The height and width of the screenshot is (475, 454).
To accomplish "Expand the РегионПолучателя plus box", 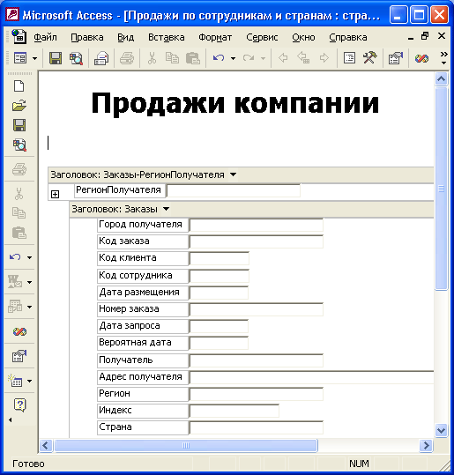I will tap(55, 194).
